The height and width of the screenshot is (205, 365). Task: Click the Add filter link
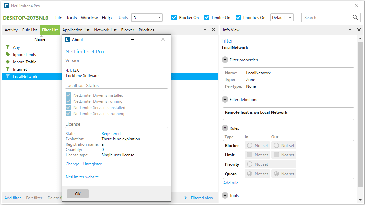point(13,198)
